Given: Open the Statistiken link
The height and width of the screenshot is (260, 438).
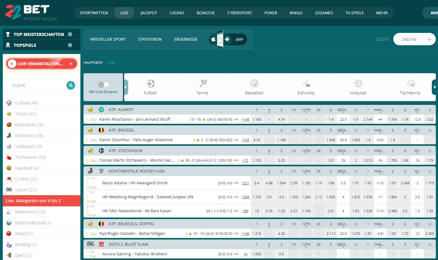Looking at the screenshot, I should click(x=150, y=39).
